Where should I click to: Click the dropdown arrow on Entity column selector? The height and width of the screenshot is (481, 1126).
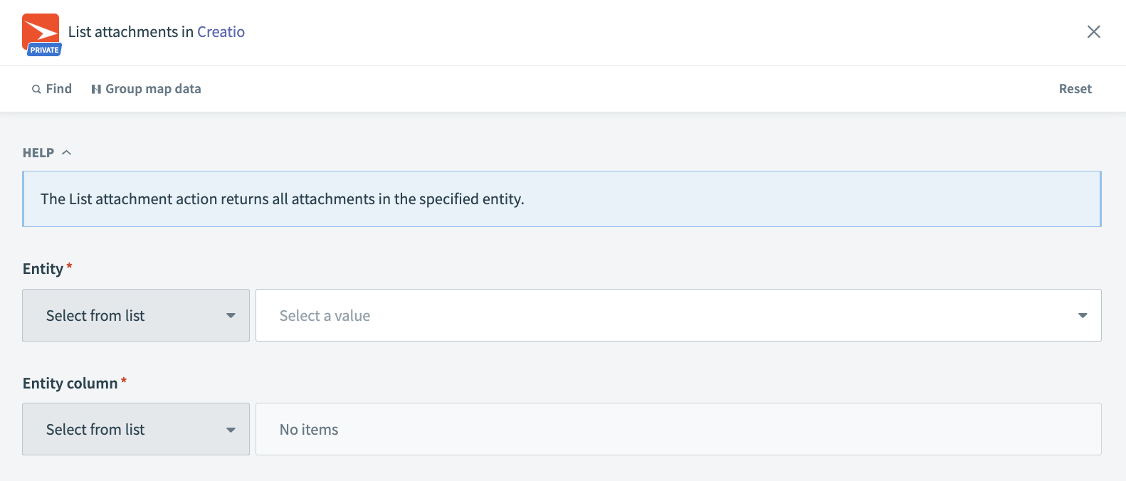[x=231, y=429]
